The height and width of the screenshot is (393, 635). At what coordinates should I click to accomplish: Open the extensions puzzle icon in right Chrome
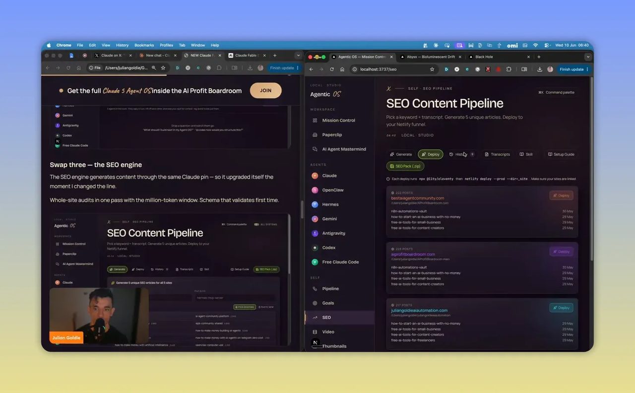tap(508, 69)
